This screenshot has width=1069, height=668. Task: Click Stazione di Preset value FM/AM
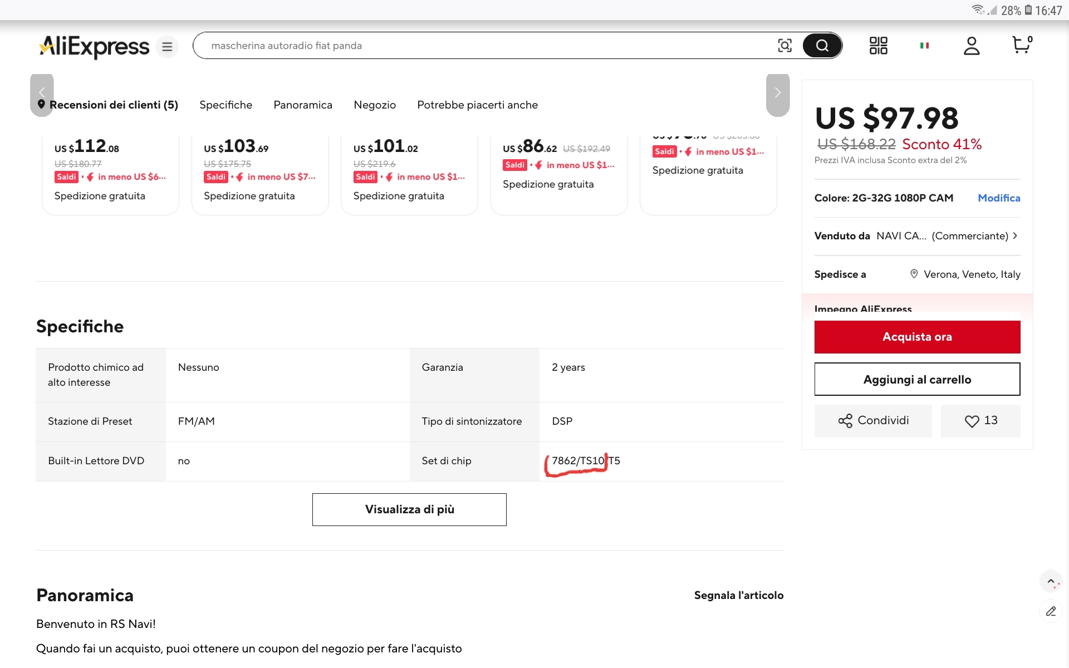tap(196, 421)
